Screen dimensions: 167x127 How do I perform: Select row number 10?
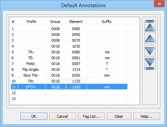[14, 81]
